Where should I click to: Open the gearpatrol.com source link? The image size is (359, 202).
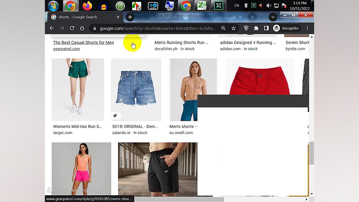pos(66,49)
